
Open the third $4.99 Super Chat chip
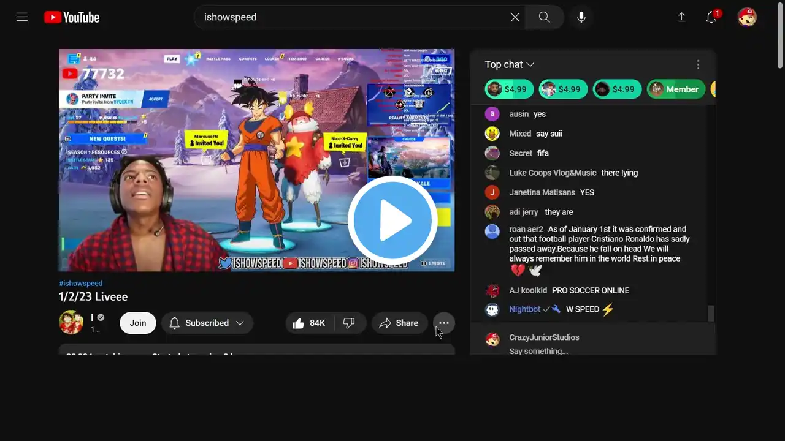(617, 89)
